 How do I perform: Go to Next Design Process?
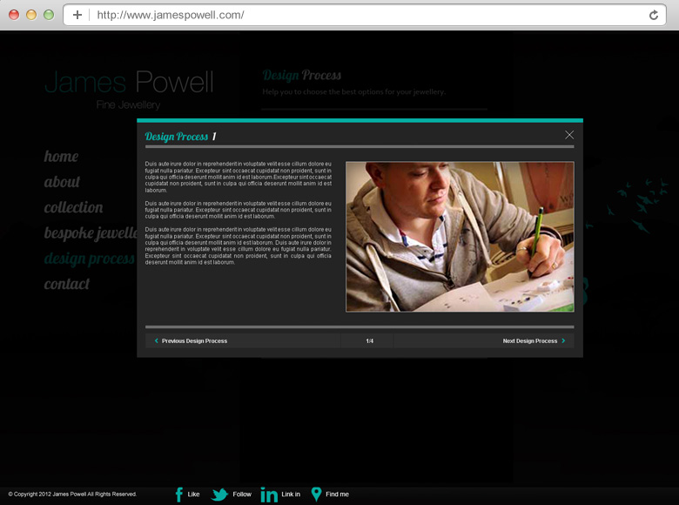(x=529, y=341)
